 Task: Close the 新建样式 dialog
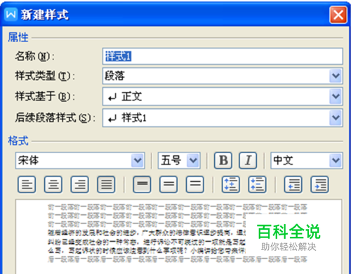338,15
